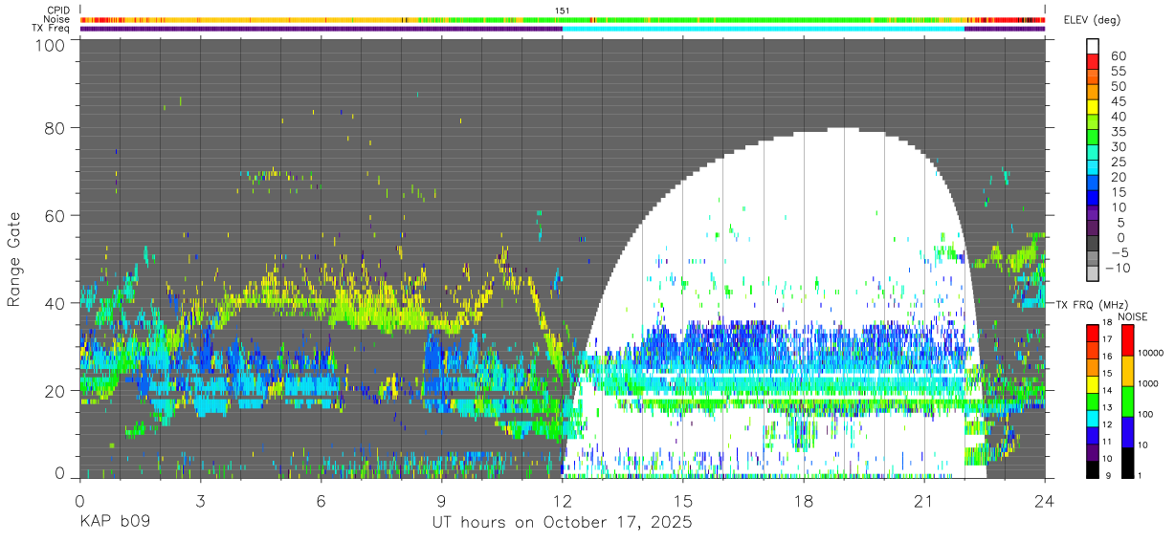Click the 100 label on Range Gate axis

tap(50, 45)
